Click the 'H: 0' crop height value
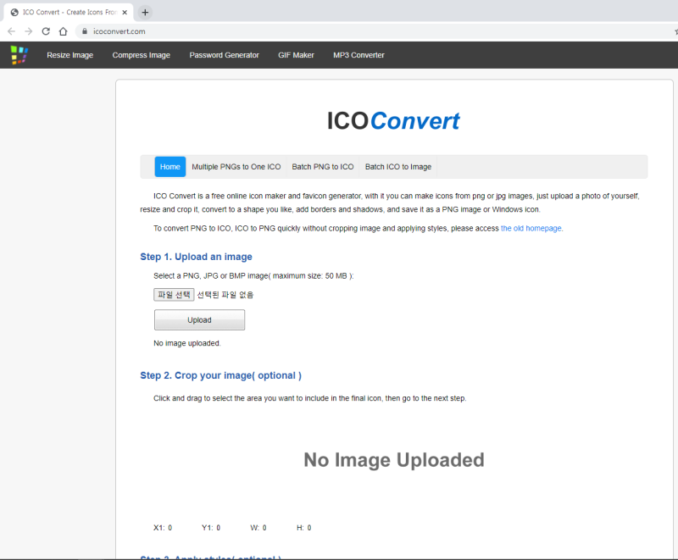The width and height of the screenshot is (678, 560). point(304,528)
